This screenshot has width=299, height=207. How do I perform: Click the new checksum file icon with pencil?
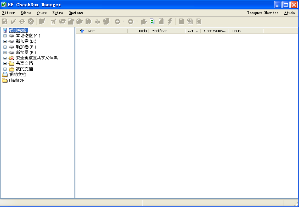click(x=5, y=22)
